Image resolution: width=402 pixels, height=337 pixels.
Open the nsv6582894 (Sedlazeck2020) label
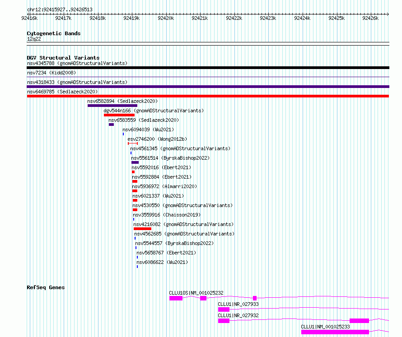[x=122, y=101]
